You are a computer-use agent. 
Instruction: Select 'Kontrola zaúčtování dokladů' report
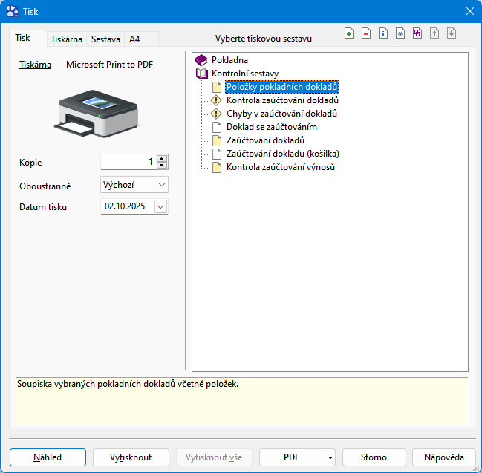pos(282,100)
